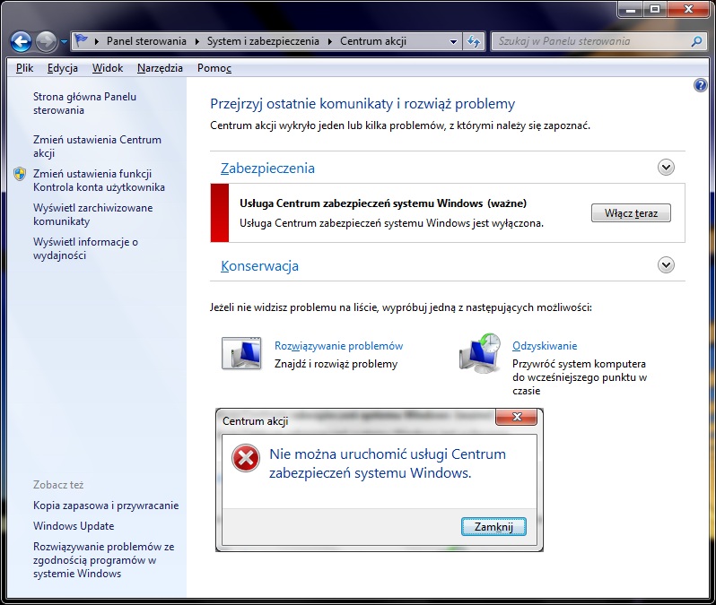The height and width of the screenshot is (605, 716).
Task: Click the Action Center flag icon in address bar
Action: click(81, 41)
